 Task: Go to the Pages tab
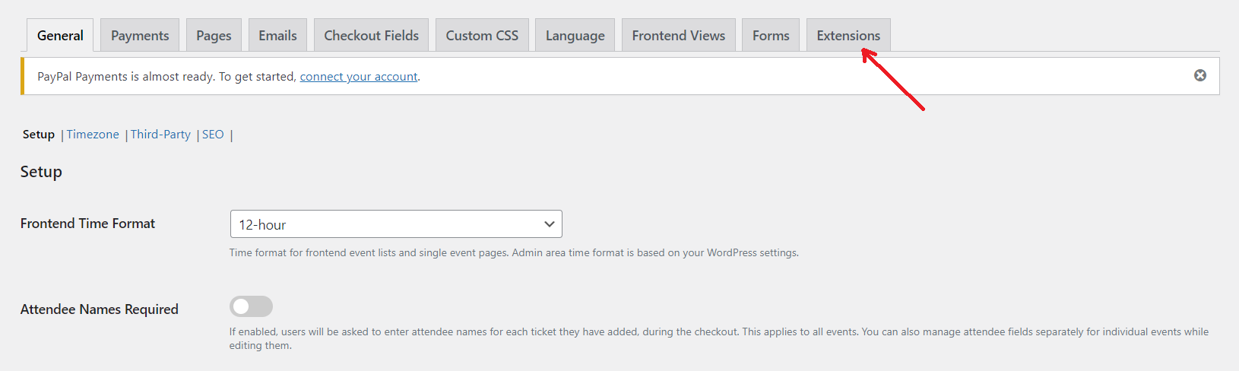pyautogui.click(x=214, y=36)
